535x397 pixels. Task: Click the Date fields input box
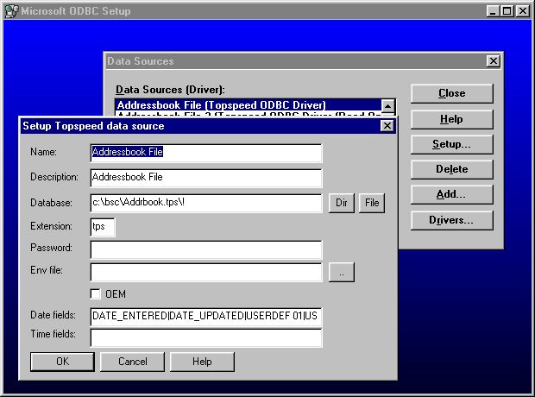tap(206, 317)
